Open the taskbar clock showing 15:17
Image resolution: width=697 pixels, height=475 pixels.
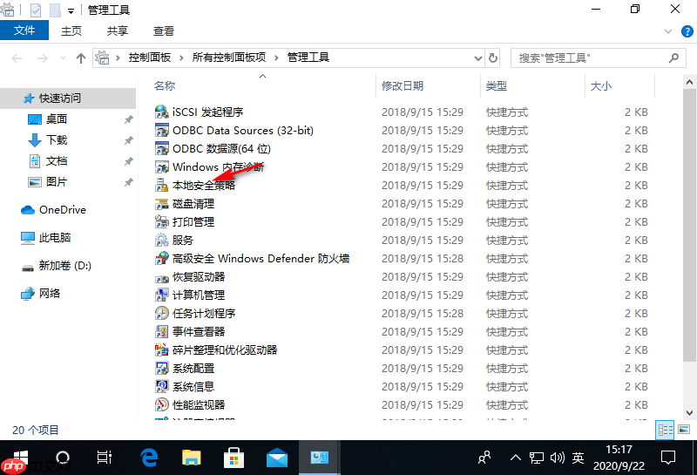click(619, 458)
